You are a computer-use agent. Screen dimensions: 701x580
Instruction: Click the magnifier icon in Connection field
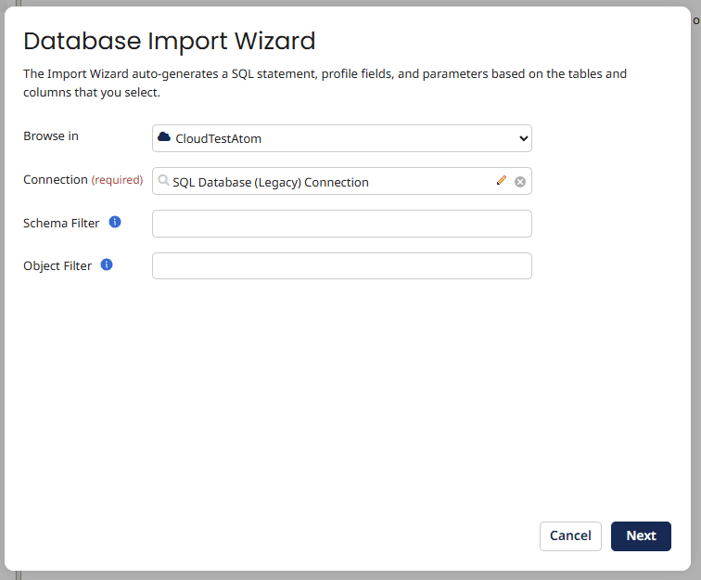coord(164,181)
